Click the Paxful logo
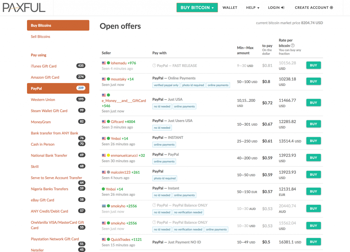 tap(24, 7)
